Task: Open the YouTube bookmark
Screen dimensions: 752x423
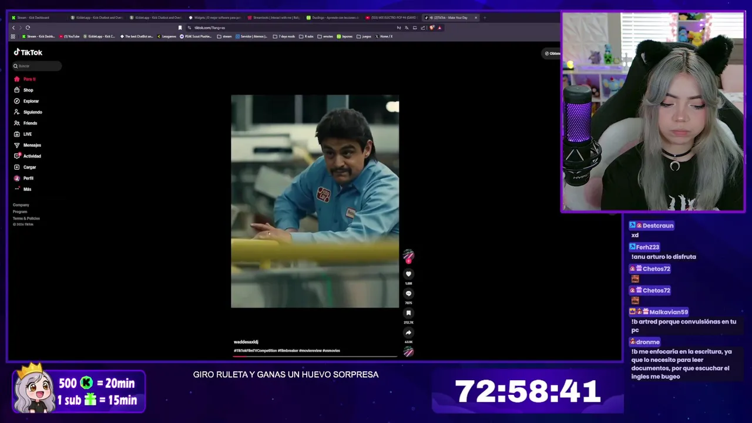Action: coord(69,36)
